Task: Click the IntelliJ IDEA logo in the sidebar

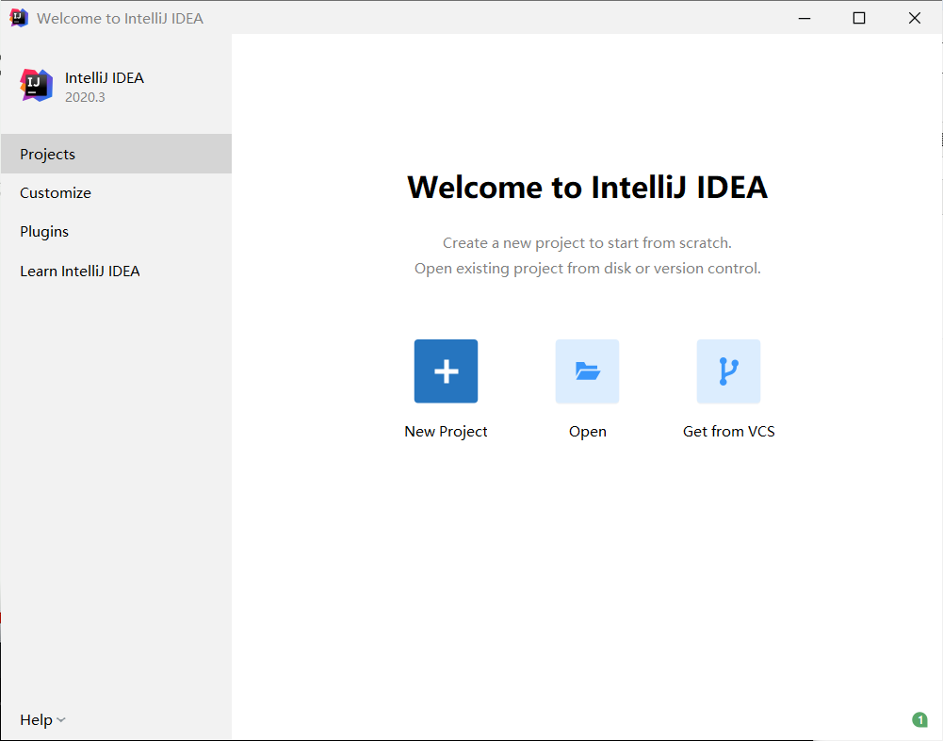Action: click(x=36, y=86)
